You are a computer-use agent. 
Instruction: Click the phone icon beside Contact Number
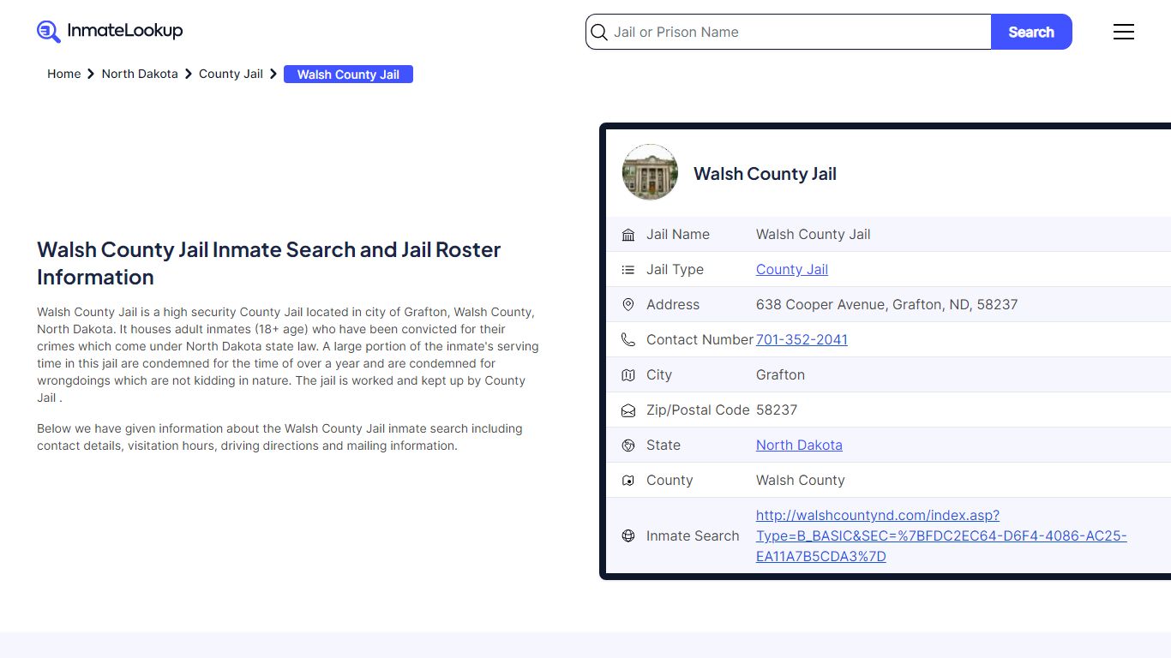coord(628,340)
